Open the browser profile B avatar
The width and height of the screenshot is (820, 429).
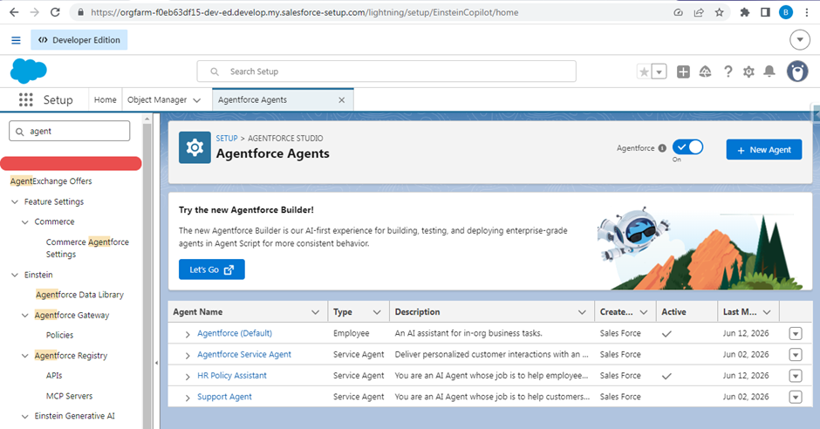pyautogui.click(x=785, y=12)
